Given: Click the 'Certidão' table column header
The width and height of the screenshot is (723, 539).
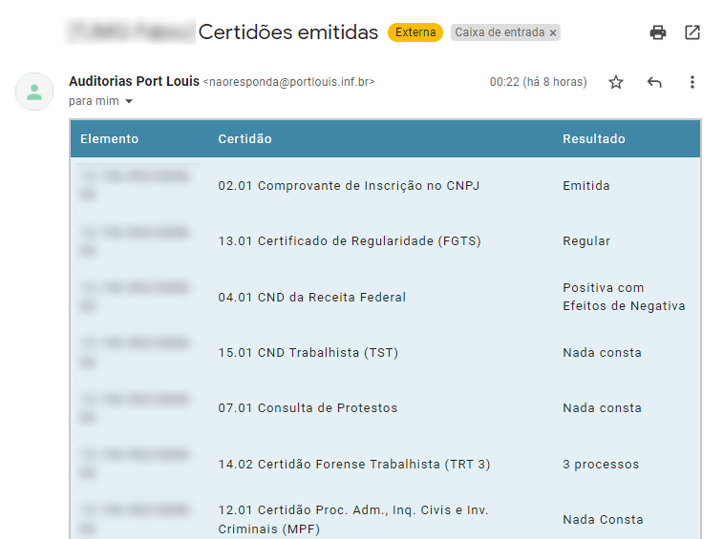Looking at the screenshot, I should click(x=245, y=139).
